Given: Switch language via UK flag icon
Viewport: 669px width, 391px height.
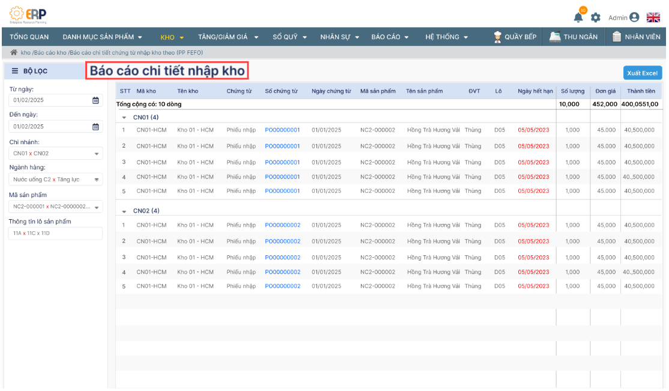Looking at the screenshot, I should [653, 18].
